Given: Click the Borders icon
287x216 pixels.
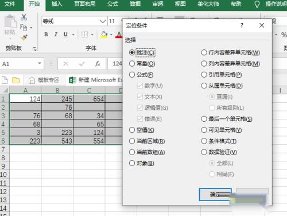Looking at the screenshot, I should click(x=84, y=34).
